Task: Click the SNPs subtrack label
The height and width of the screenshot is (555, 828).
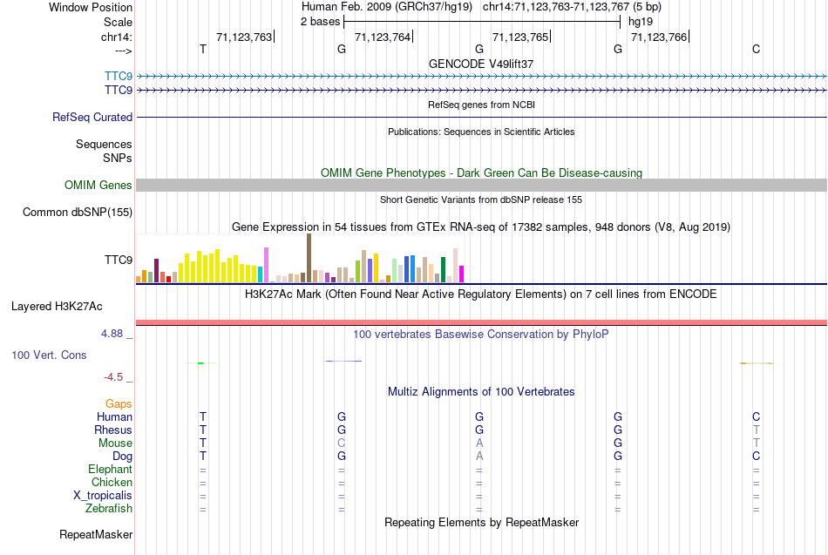Action: point(118,158)
